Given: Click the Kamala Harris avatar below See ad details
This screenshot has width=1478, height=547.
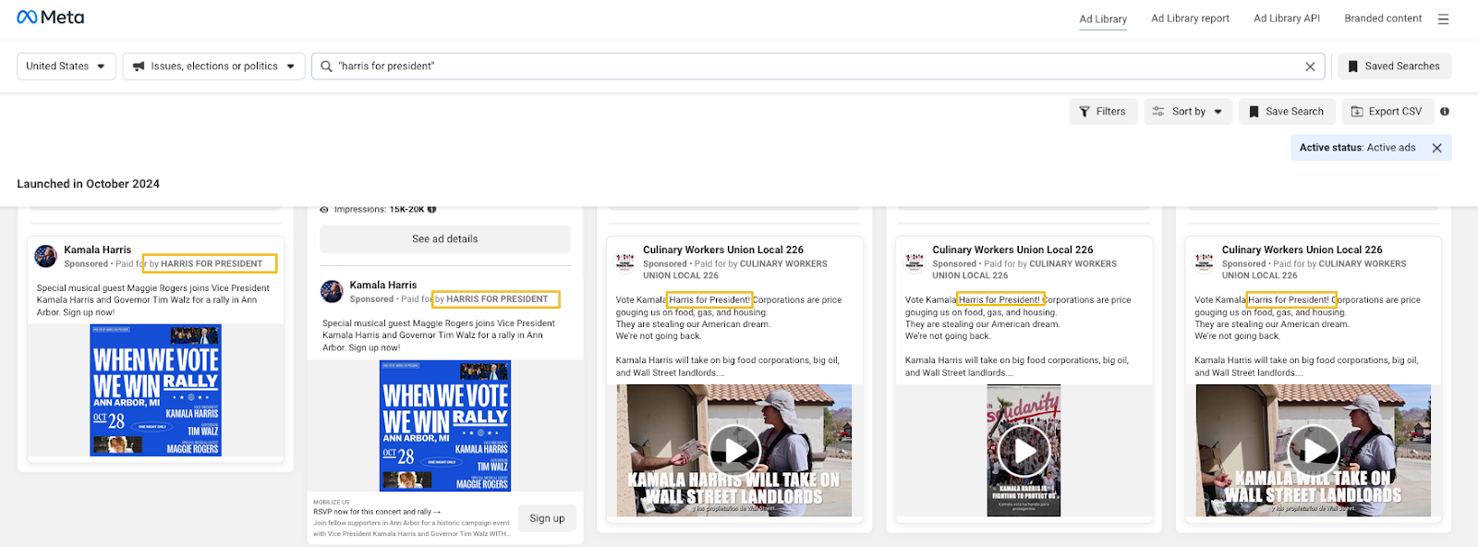Looking at the screenshot, I should (332, 291).
